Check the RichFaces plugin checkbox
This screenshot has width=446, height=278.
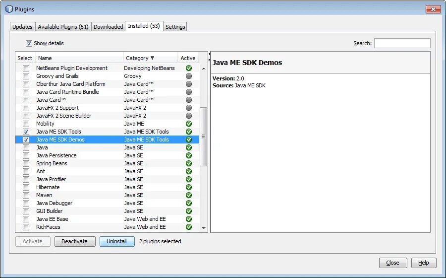26,227
